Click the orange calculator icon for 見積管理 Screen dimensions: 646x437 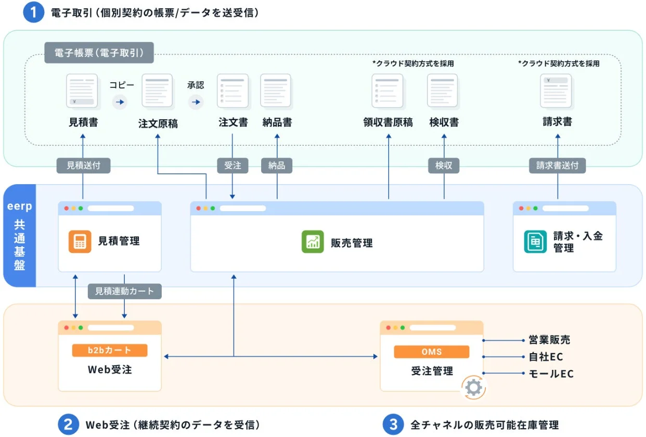coord(80,241)
